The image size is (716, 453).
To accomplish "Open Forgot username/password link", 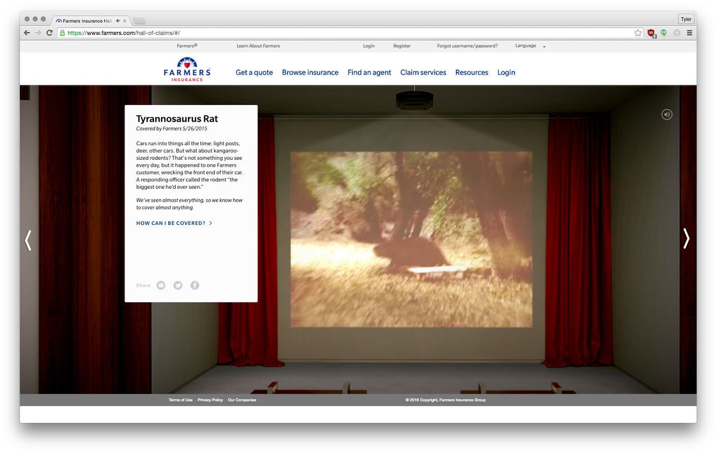I will (x=468, y=46).
